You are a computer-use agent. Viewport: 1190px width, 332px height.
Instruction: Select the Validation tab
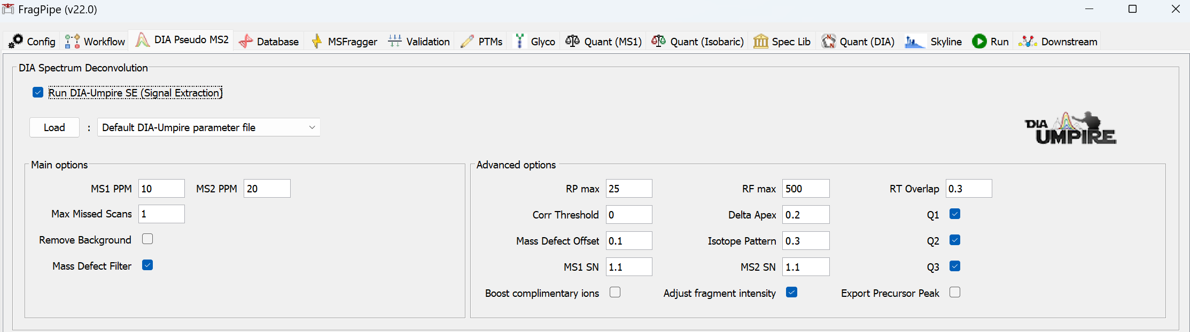point(419,41)
